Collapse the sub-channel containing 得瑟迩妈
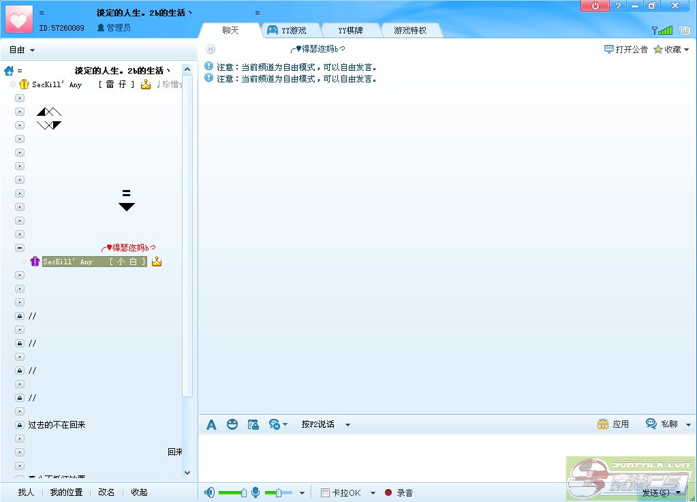 (20, 248)
